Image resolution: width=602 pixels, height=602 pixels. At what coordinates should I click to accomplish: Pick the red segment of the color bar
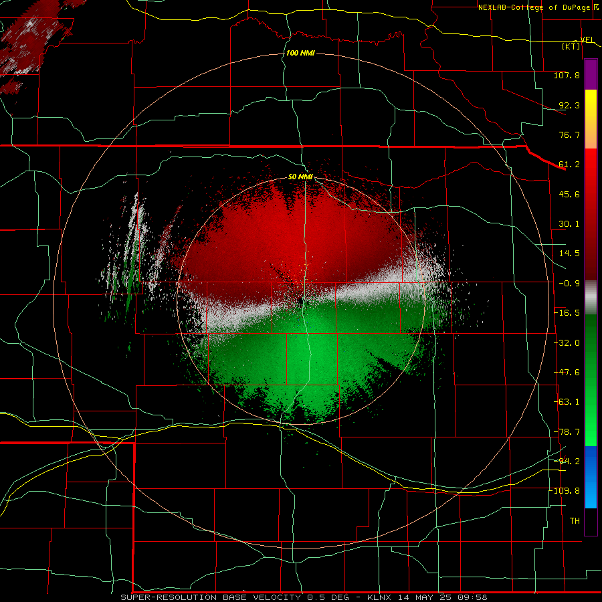tap(591, 214)
